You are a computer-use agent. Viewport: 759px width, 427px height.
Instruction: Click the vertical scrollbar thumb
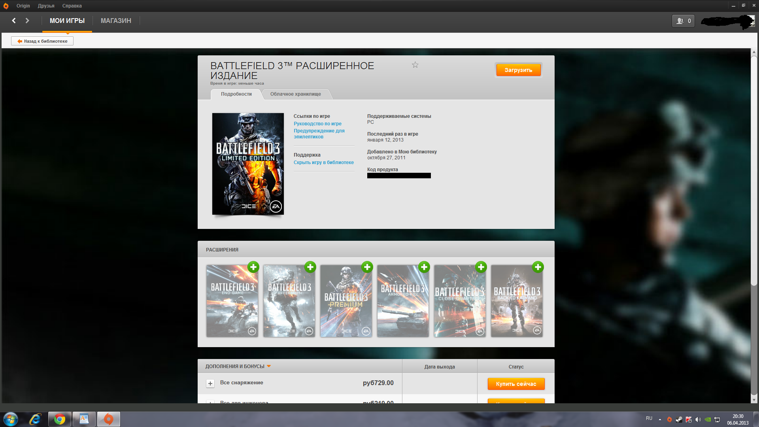[x=754, y=170]
